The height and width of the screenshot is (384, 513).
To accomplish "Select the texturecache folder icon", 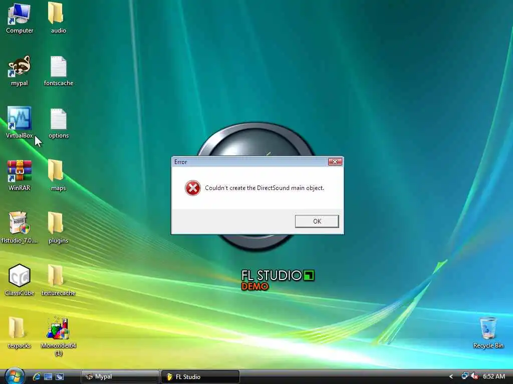I will tap(58, 280).
